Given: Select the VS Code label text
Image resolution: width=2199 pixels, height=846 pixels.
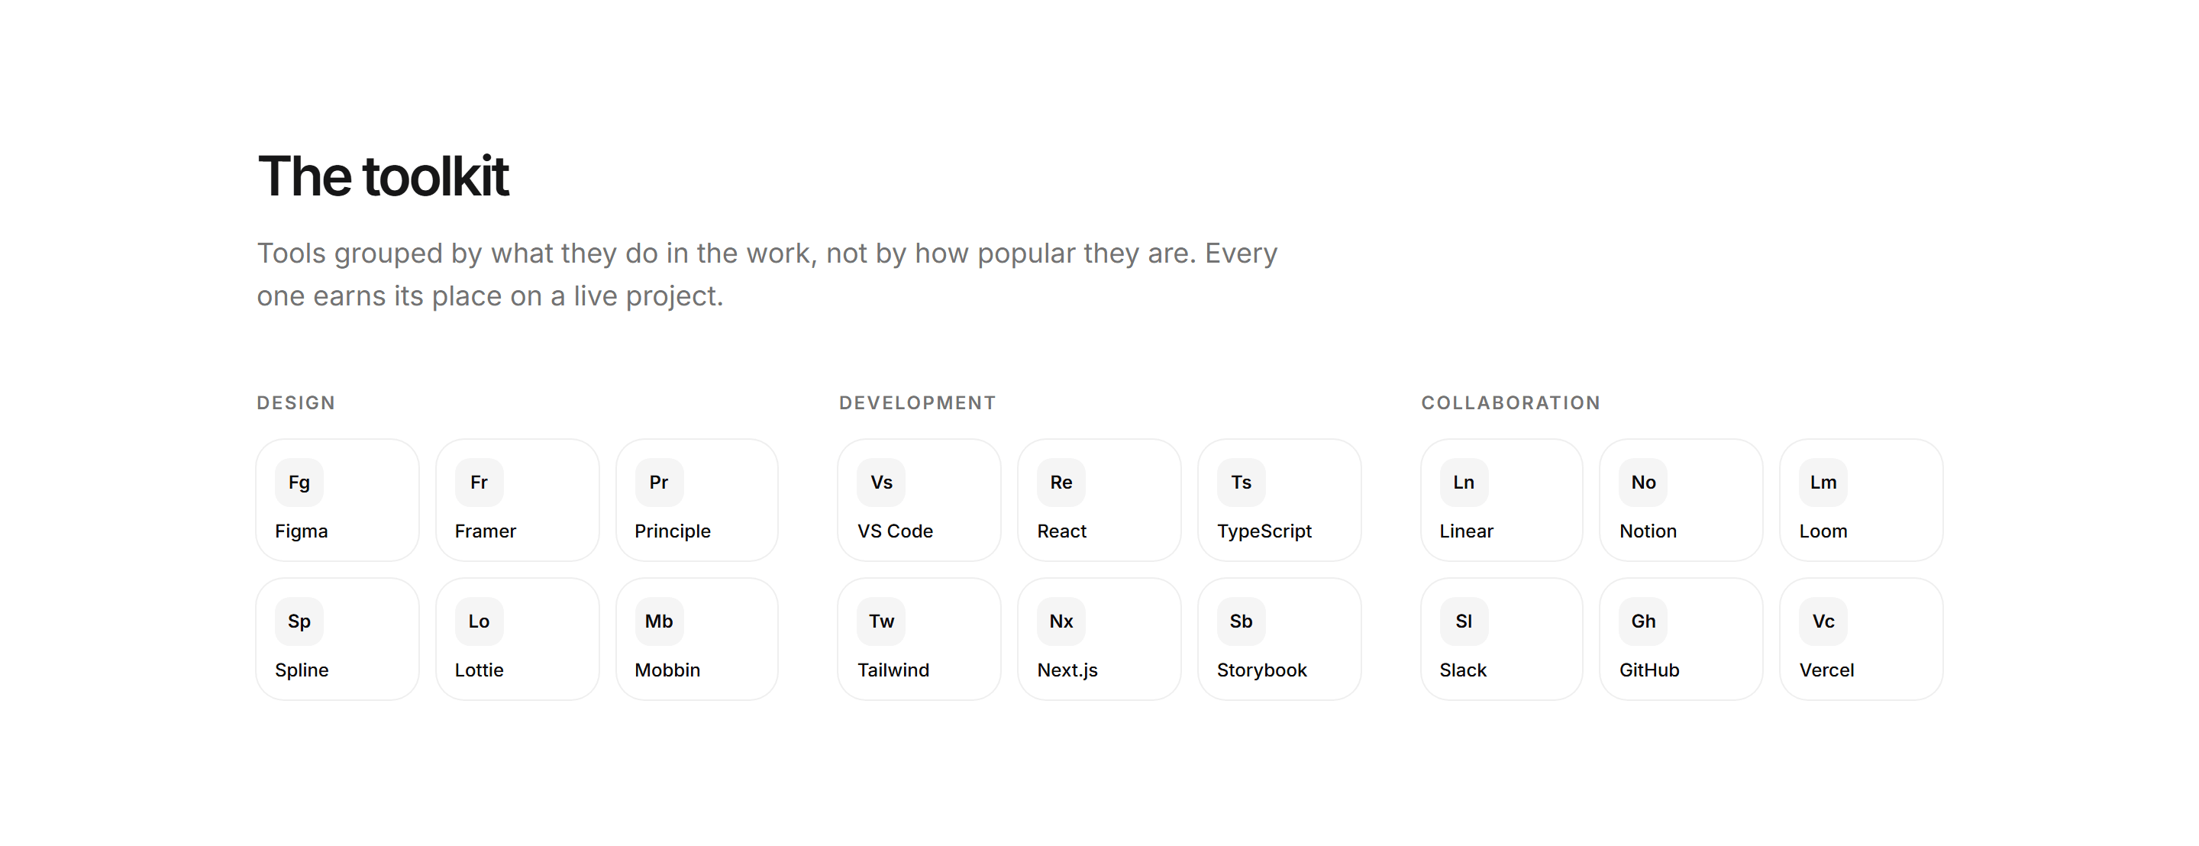Looking at the screenshot, I should [x=896, y=531].
